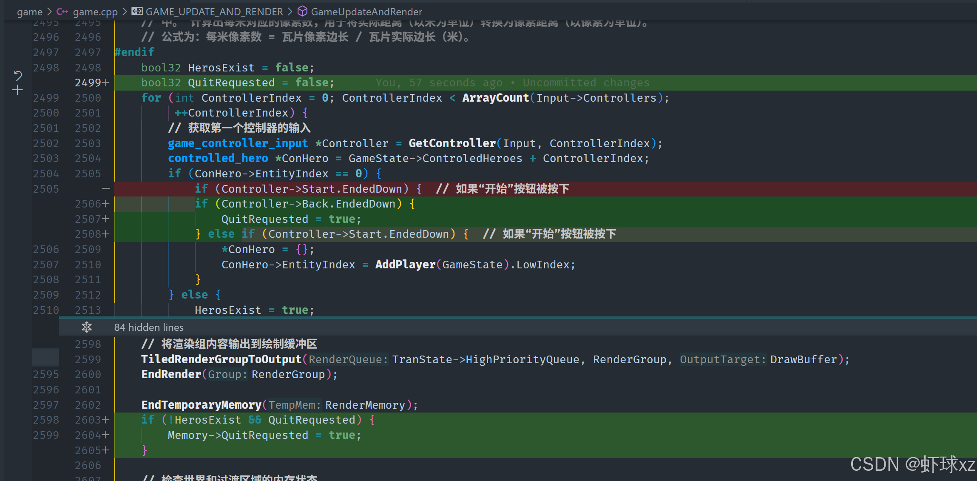977x481 pixels.
Task: Click the C++ file icon in breadcrumb
Action: 62,12
